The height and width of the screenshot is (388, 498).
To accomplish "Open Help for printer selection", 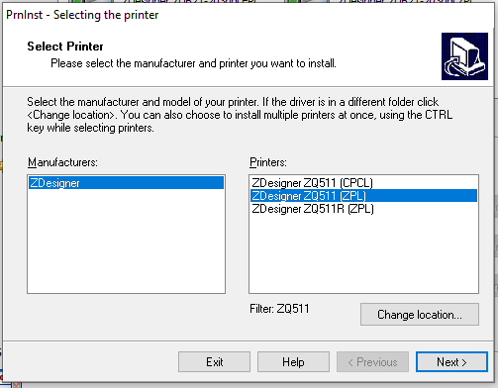I will click(293, 362).
